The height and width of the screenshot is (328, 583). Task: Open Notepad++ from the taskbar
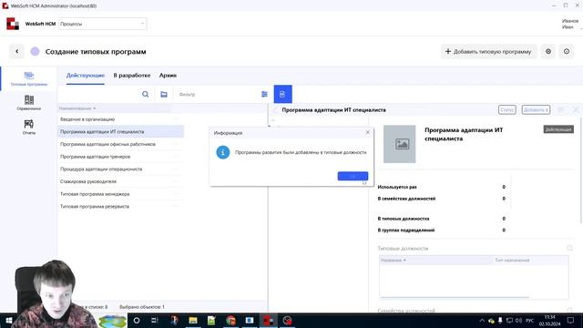211,320
